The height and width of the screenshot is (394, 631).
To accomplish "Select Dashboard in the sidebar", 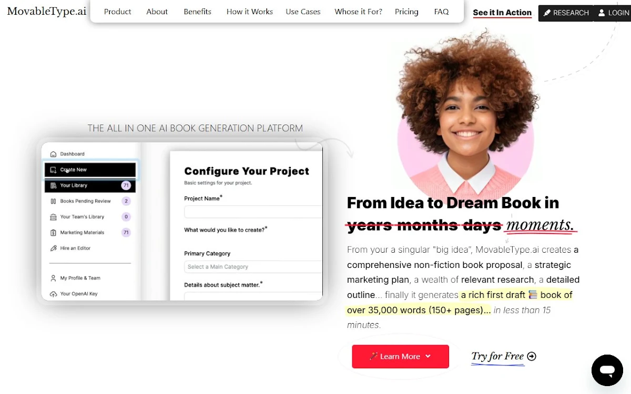I will [x=72, y=154].
